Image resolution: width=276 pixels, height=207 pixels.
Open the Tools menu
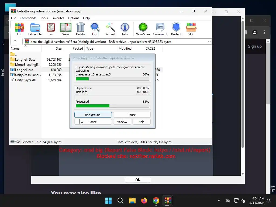click(44, 18)
